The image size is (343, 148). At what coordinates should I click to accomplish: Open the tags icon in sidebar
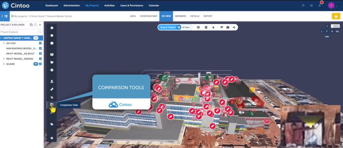pyautogui.click(x=52, y=124)
